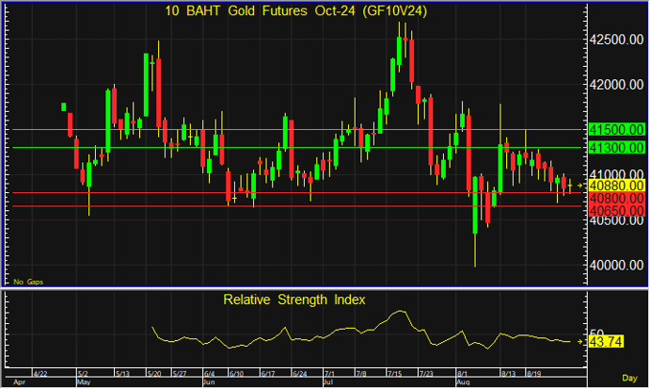Select the red 40800.00 price label
650x389 pixels.
(615, 200)
